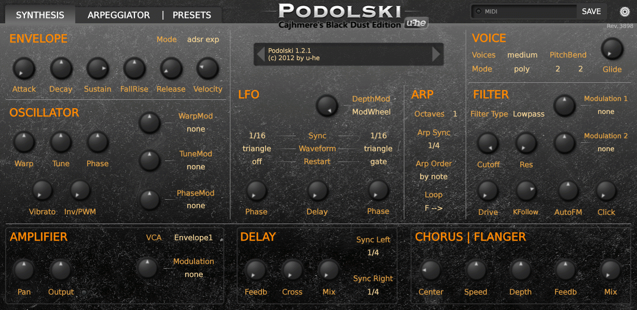Screen dimensions: 637x310
Task: Click the Oscillator Phase knob
Action: [98, 142]
